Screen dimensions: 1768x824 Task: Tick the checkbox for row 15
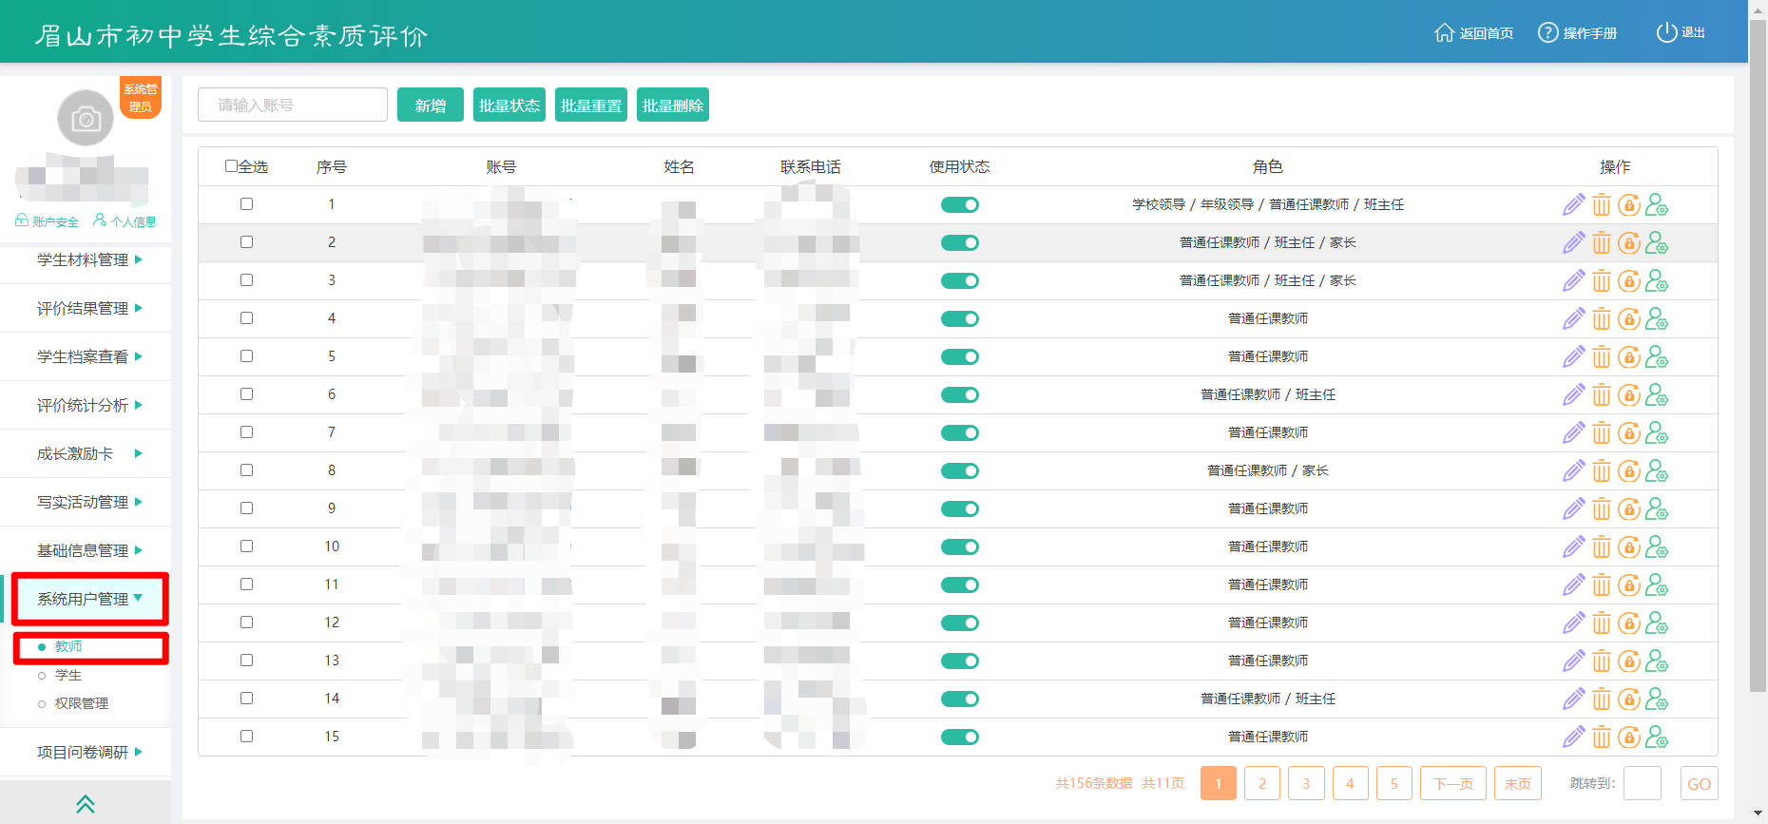click(x=246, y=737)
